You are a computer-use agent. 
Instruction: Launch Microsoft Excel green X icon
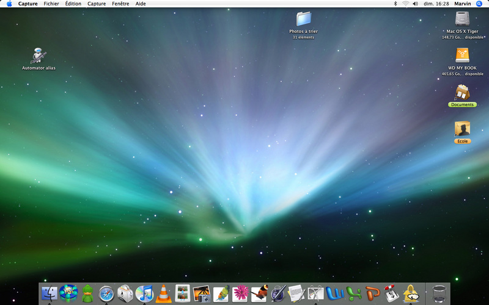pos(354,294)
